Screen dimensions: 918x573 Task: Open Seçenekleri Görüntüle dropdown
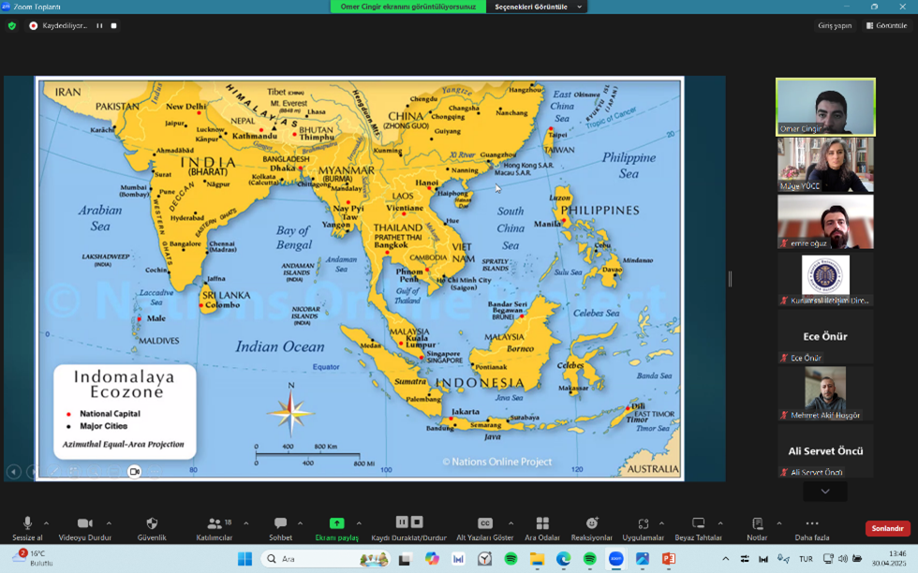point(538,7)
